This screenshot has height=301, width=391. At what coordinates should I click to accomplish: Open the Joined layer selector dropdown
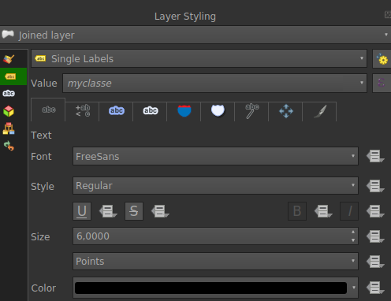195,35
